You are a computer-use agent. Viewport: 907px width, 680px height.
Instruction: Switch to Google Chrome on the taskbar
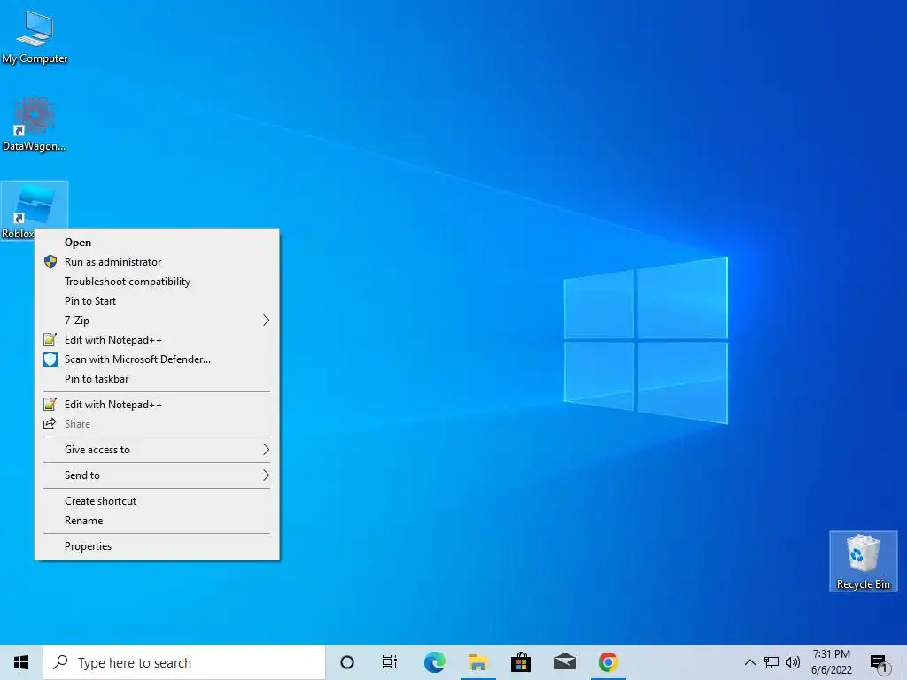(x=608, y=662)
